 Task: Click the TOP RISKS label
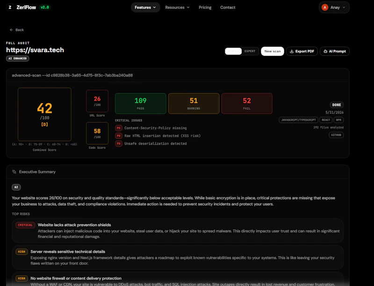point(21,214)
